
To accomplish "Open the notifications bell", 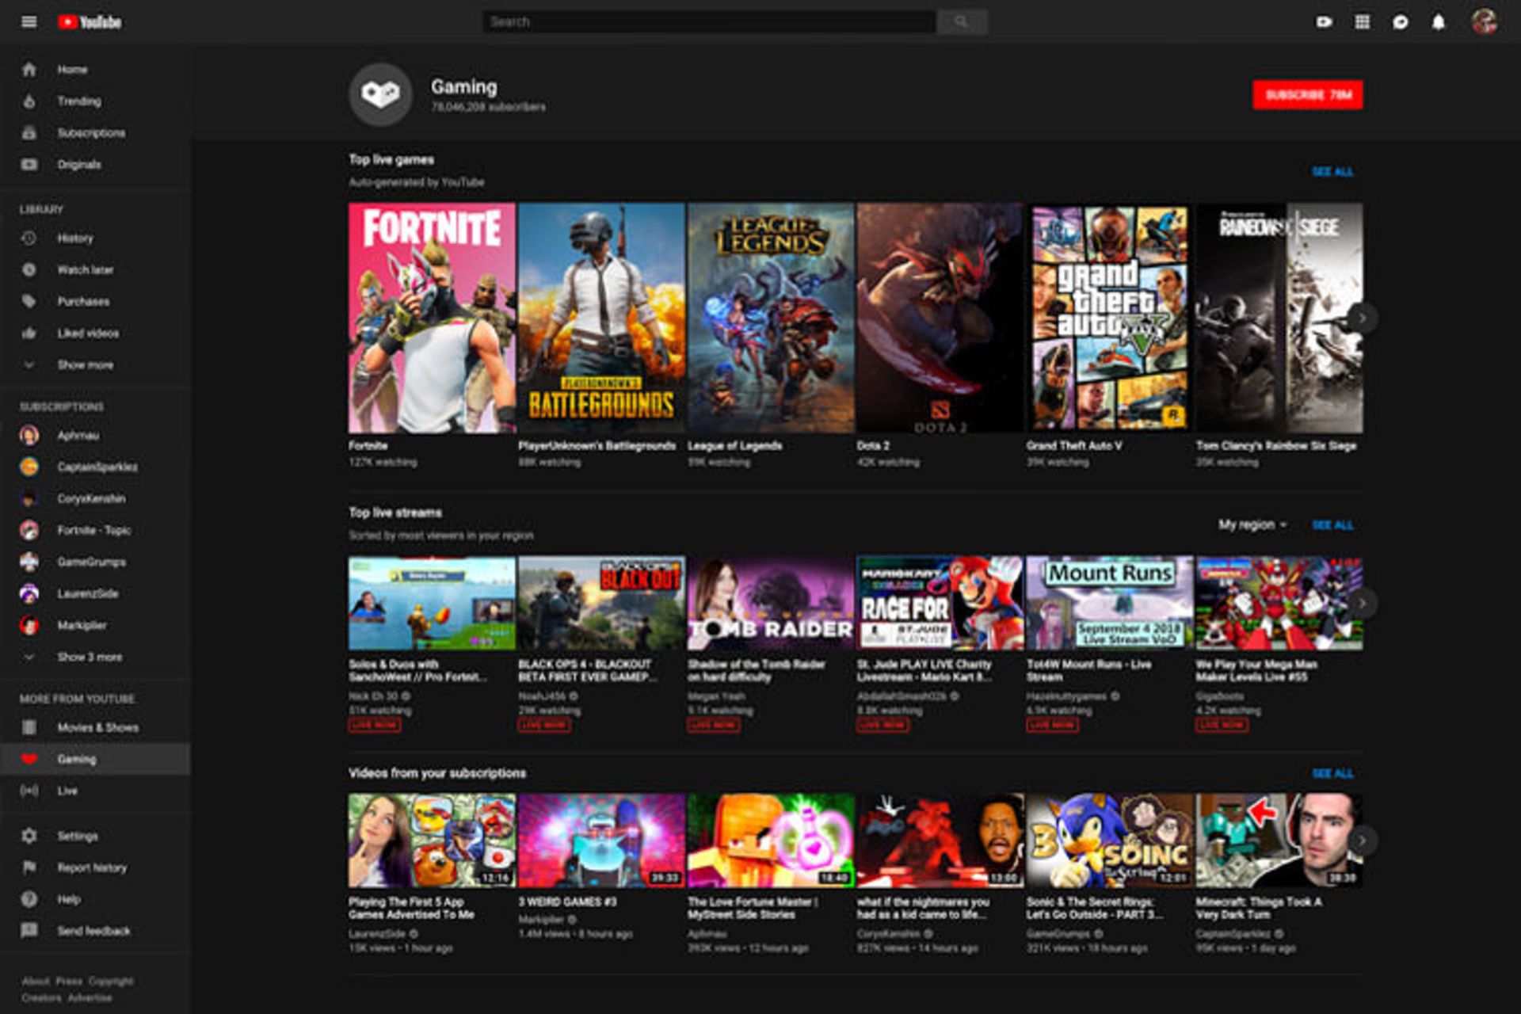I will [1438, 22].
